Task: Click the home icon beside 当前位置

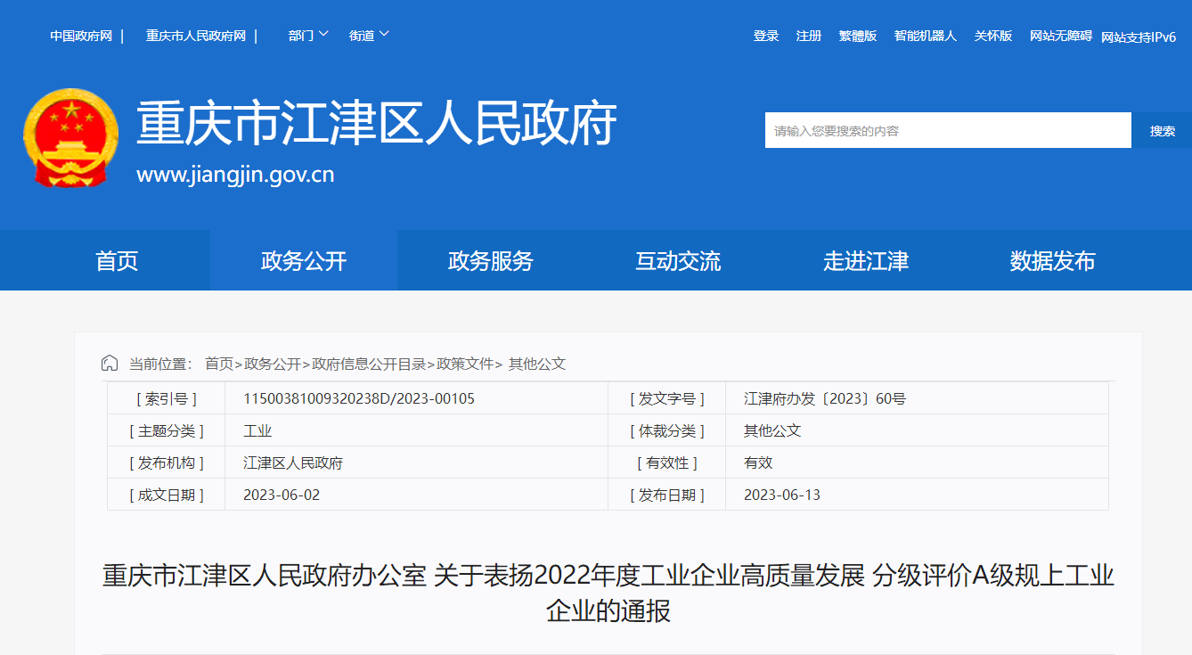Action: 110,364
